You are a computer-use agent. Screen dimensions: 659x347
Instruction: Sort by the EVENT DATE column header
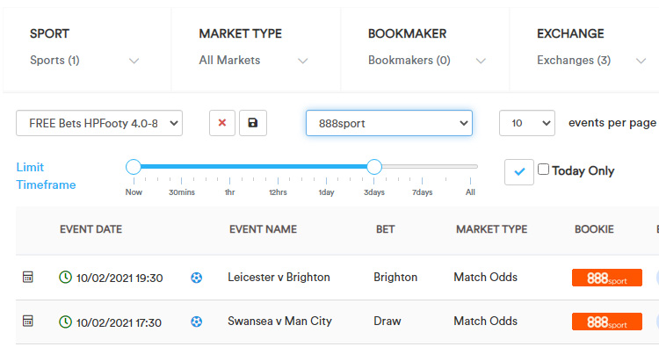click(x=91, y=229)
